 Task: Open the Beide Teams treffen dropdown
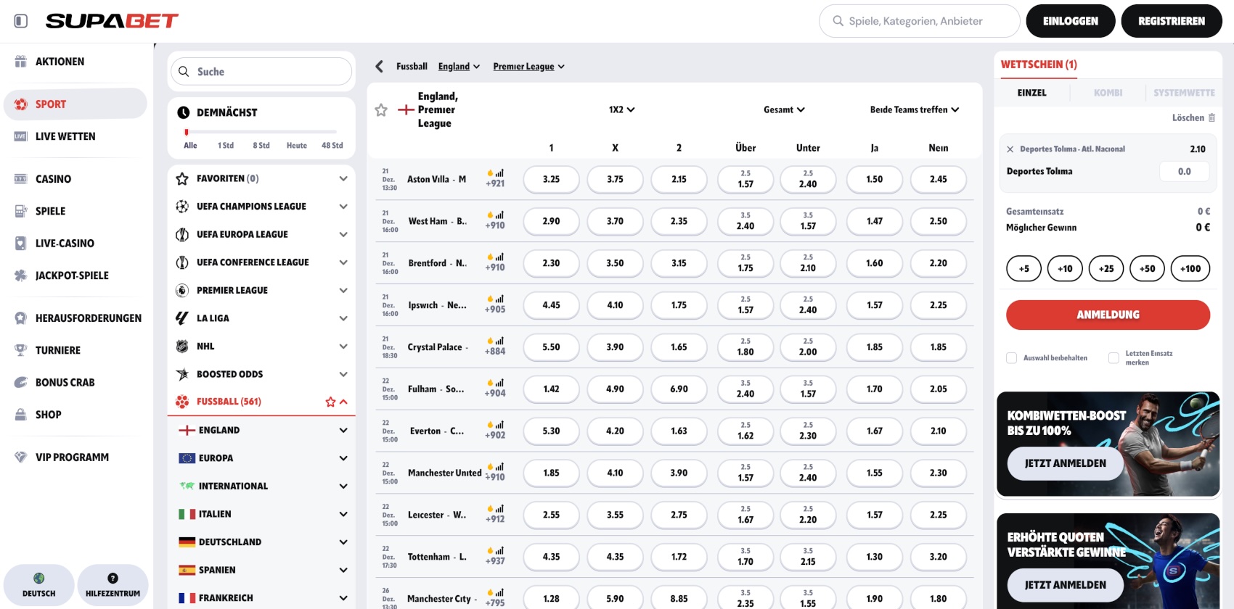click(914, 110)
